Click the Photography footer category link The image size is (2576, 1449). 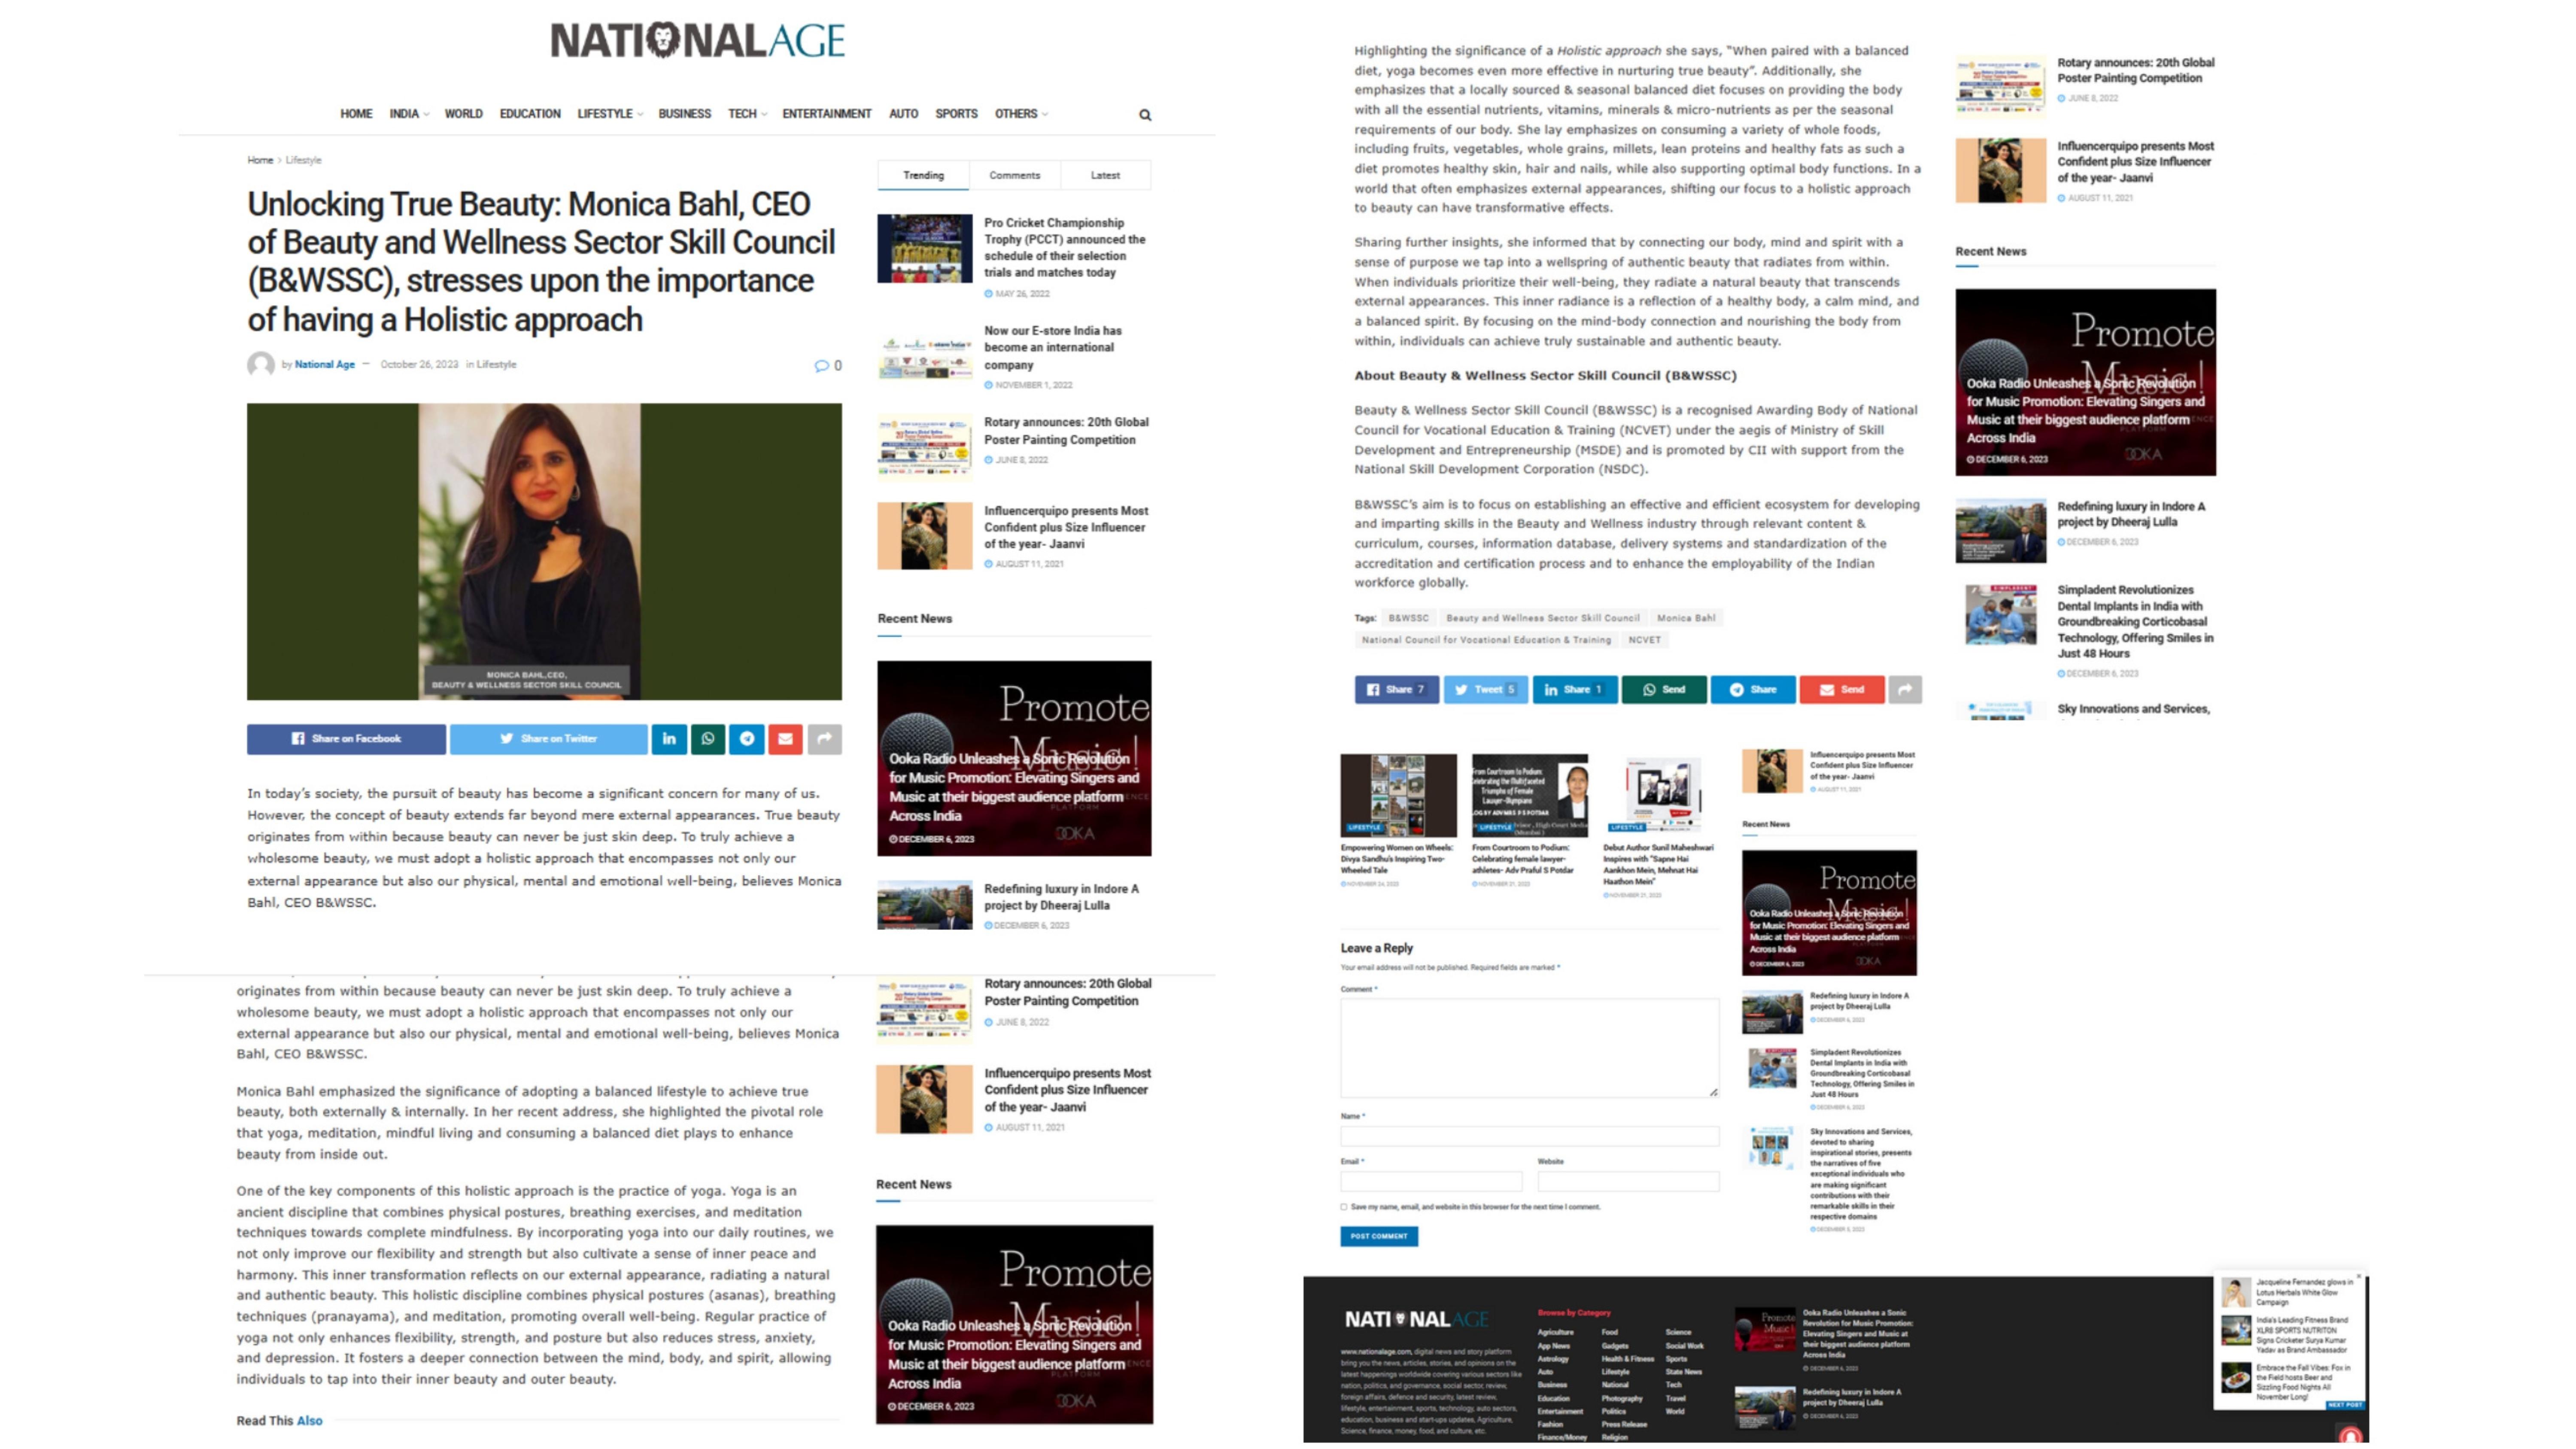point(1622,1399)
